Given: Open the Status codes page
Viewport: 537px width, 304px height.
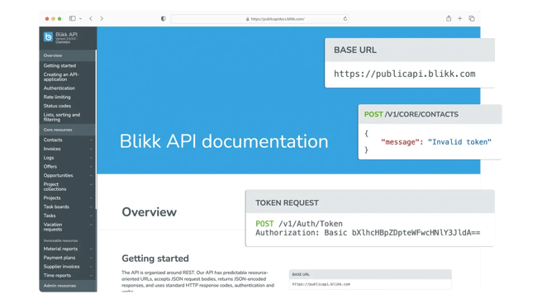Looking at the screenshot, I should [57, 106].
